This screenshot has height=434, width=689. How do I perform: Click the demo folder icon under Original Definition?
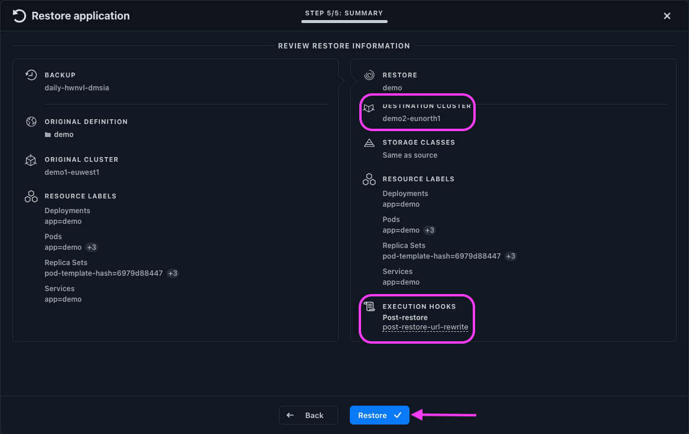pyautogui.click(x=48, y=135)
